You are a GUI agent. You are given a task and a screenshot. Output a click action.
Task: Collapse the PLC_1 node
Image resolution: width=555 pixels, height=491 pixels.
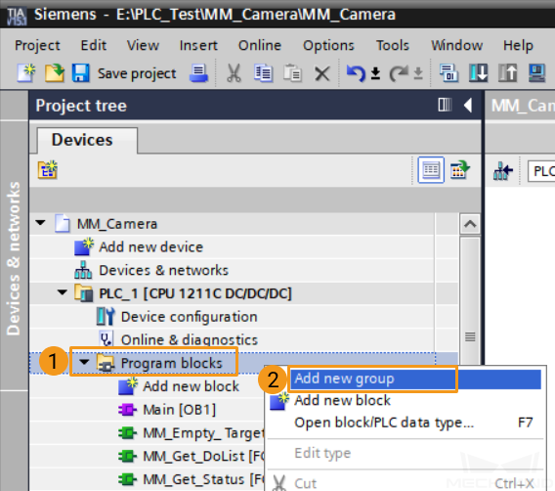[x=63, y=292]
